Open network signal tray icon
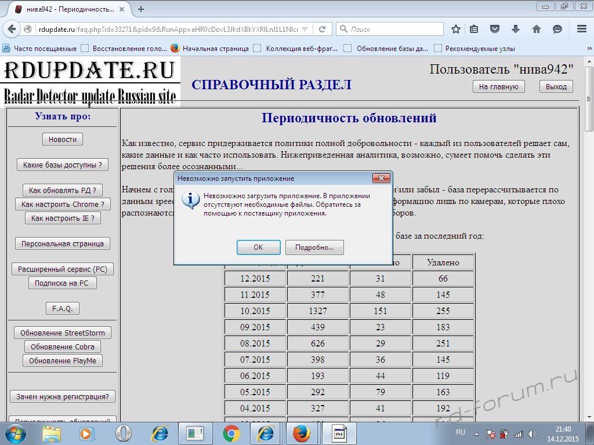 pyautogui.click(x=518, y=435)
